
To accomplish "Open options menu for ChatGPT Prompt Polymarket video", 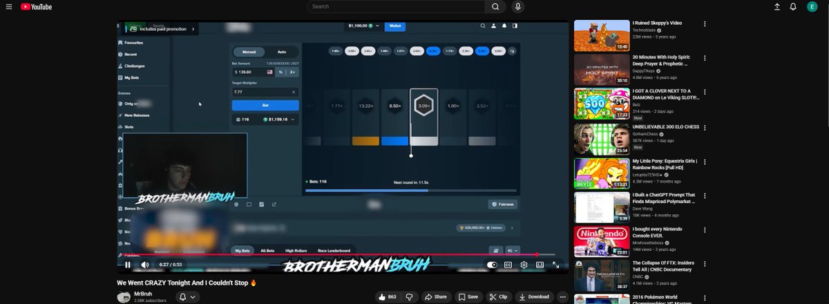I will click(705, 196).
